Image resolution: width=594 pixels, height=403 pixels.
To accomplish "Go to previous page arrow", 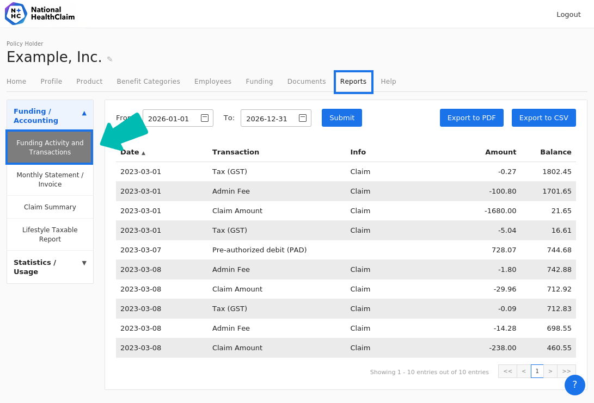I will [524, 371].
